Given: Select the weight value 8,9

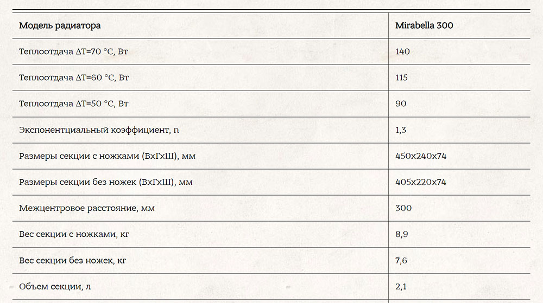Looking at the screenshot, I should [x=402, y=234].
